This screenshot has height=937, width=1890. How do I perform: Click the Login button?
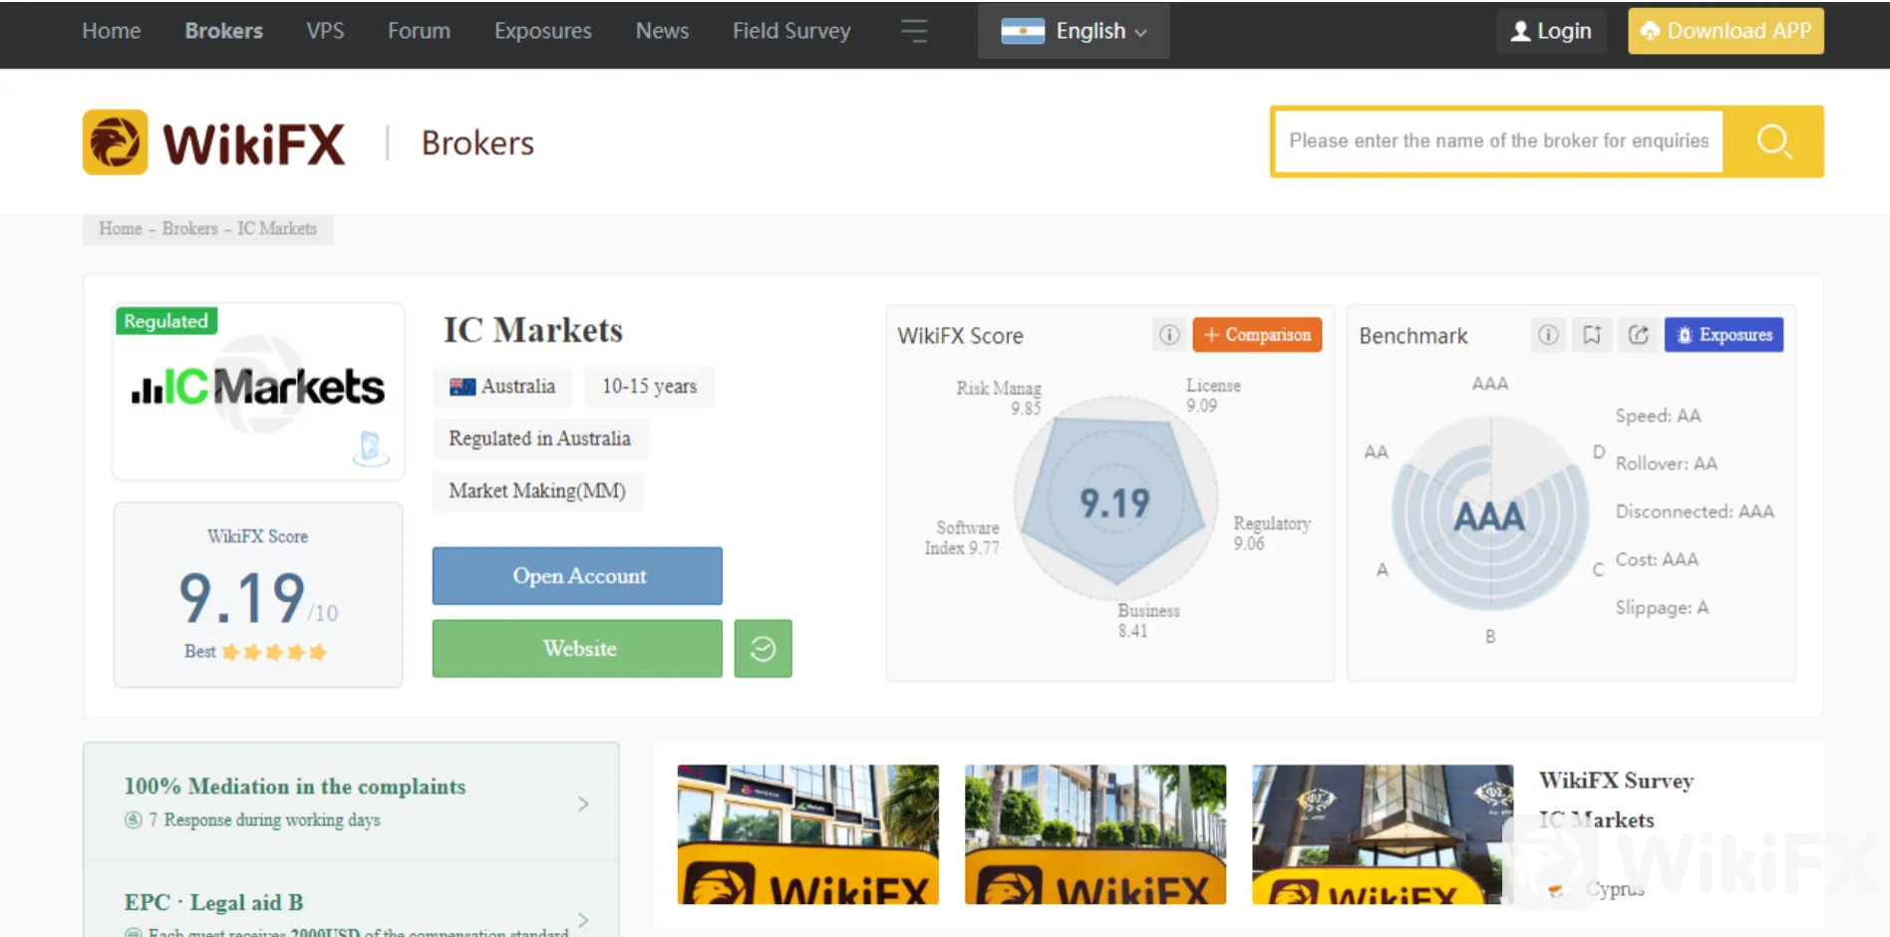pos(1551,31)
